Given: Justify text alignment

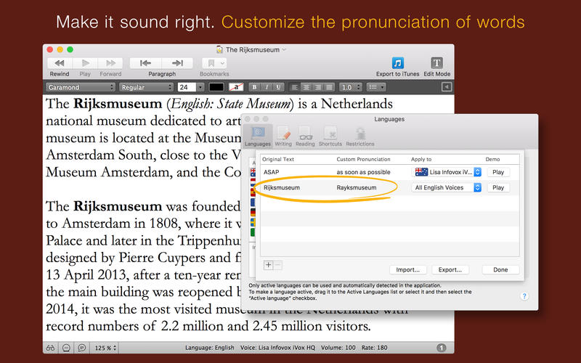Looking at the screenshot, I should click(329, 87).
